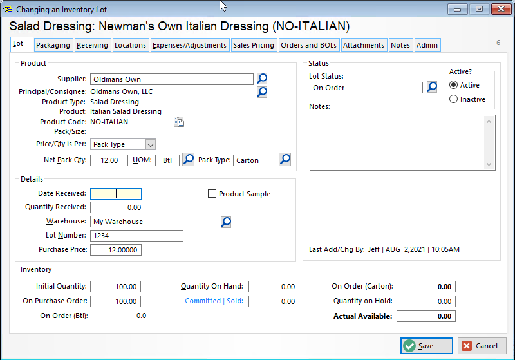Open the Principal/Consignee lookup magnifier

pos(262,92)
